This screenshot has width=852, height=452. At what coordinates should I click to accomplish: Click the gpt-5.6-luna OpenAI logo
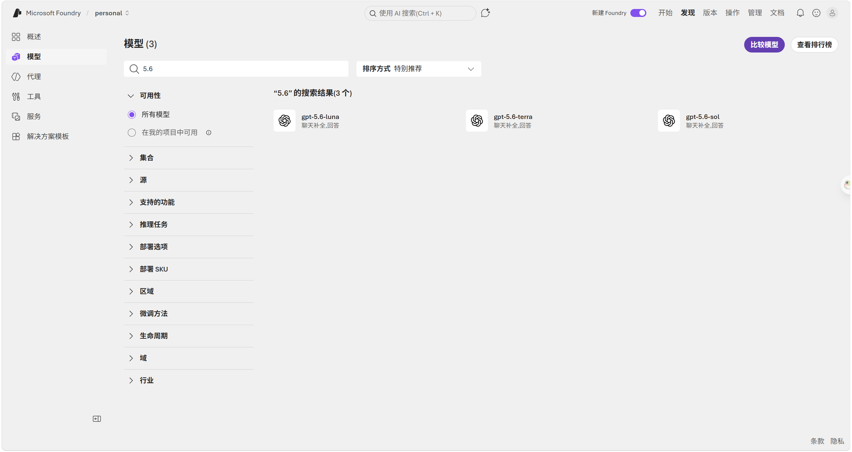click(x=285, y=121)
